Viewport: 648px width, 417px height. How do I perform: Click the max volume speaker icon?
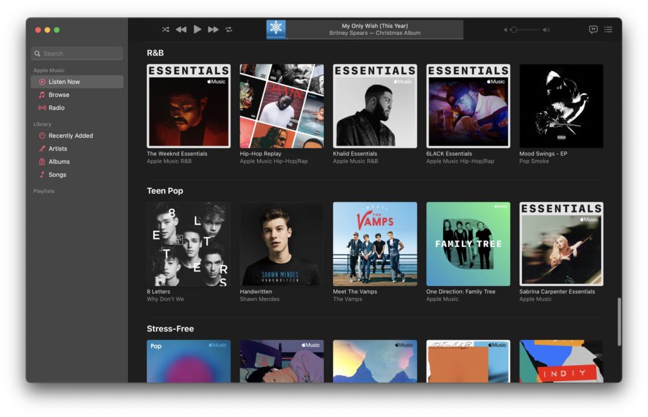click(x=546, y=30)
